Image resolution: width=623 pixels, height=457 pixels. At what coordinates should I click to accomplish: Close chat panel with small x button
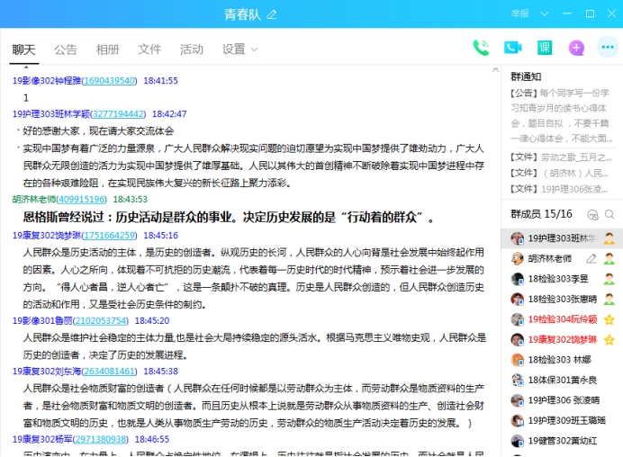point(494,69)
